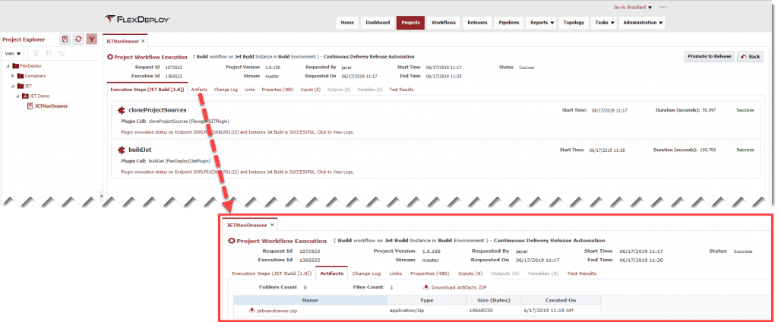
Task: Click Promote to Release button
Action: pyautogui.click(x=709, y=56)
